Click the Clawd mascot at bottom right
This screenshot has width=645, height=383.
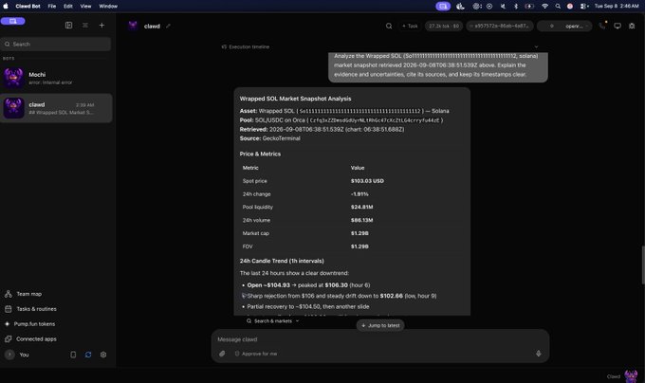tap(631, 375)
